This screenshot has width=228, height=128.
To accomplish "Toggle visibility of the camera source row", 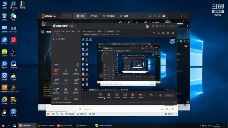I will point(53,35).
